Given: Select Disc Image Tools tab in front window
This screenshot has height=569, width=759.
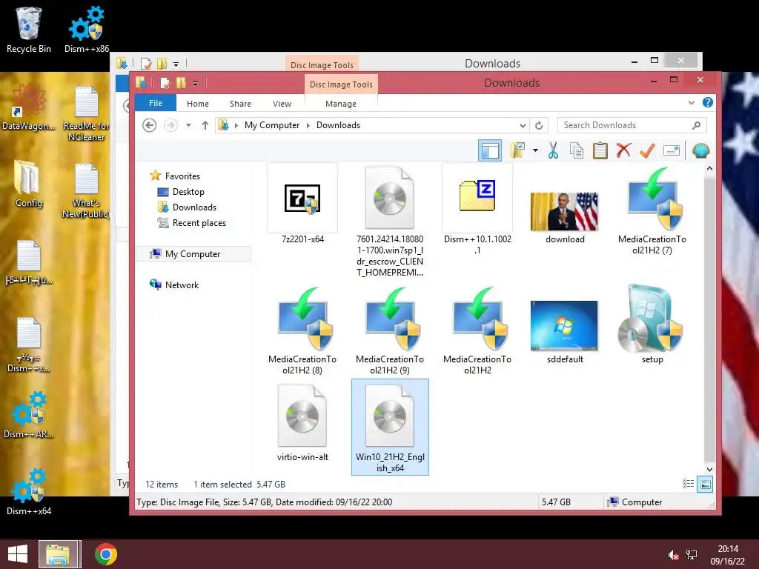Looking at the screenshot, I should pyautogui.click(x=341, y=84).
